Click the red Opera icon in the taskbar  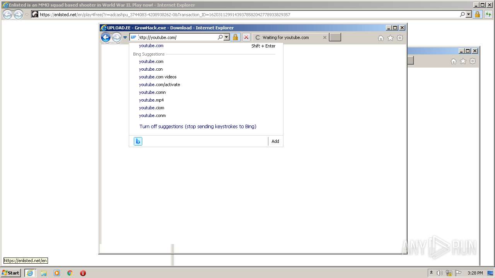pyautogui.click(x=83, y=273)
